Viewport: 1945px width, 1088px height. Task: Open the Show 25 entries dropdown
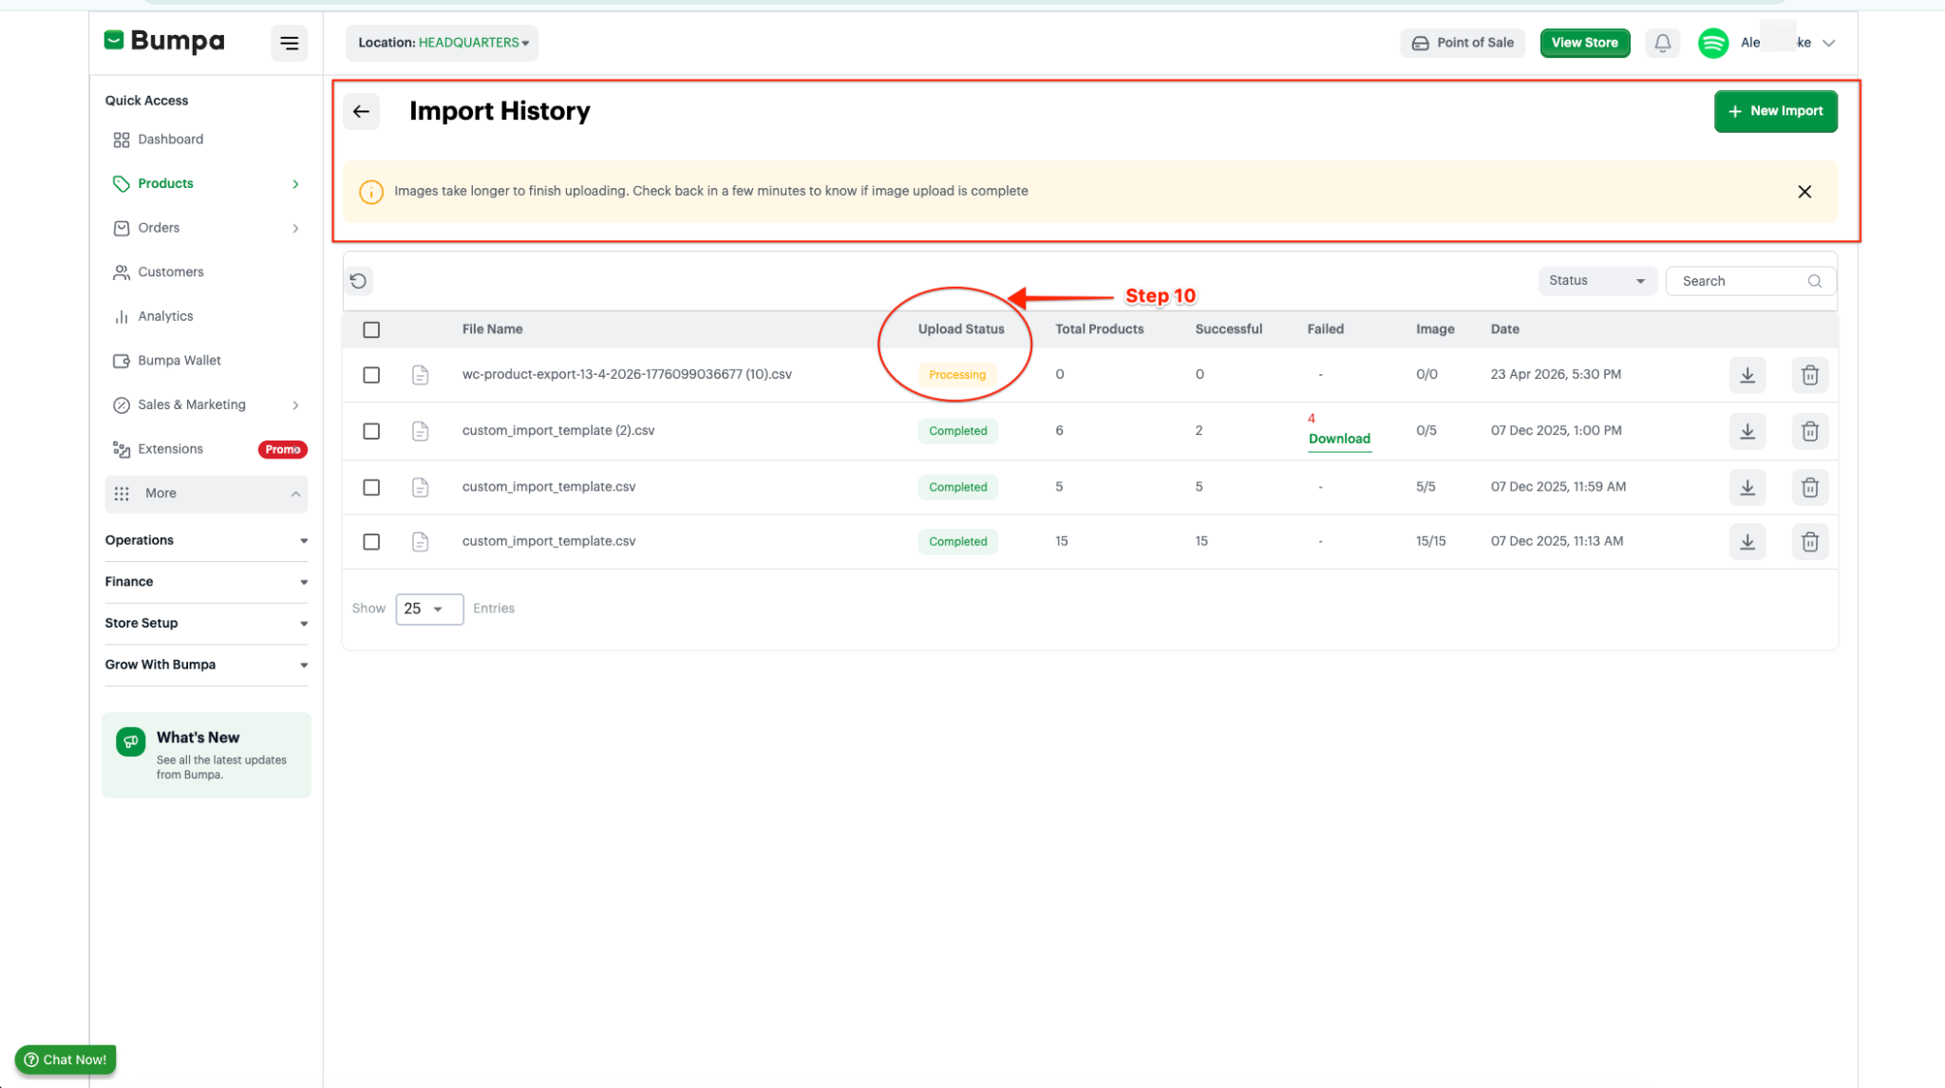click(x=428, y=609)
